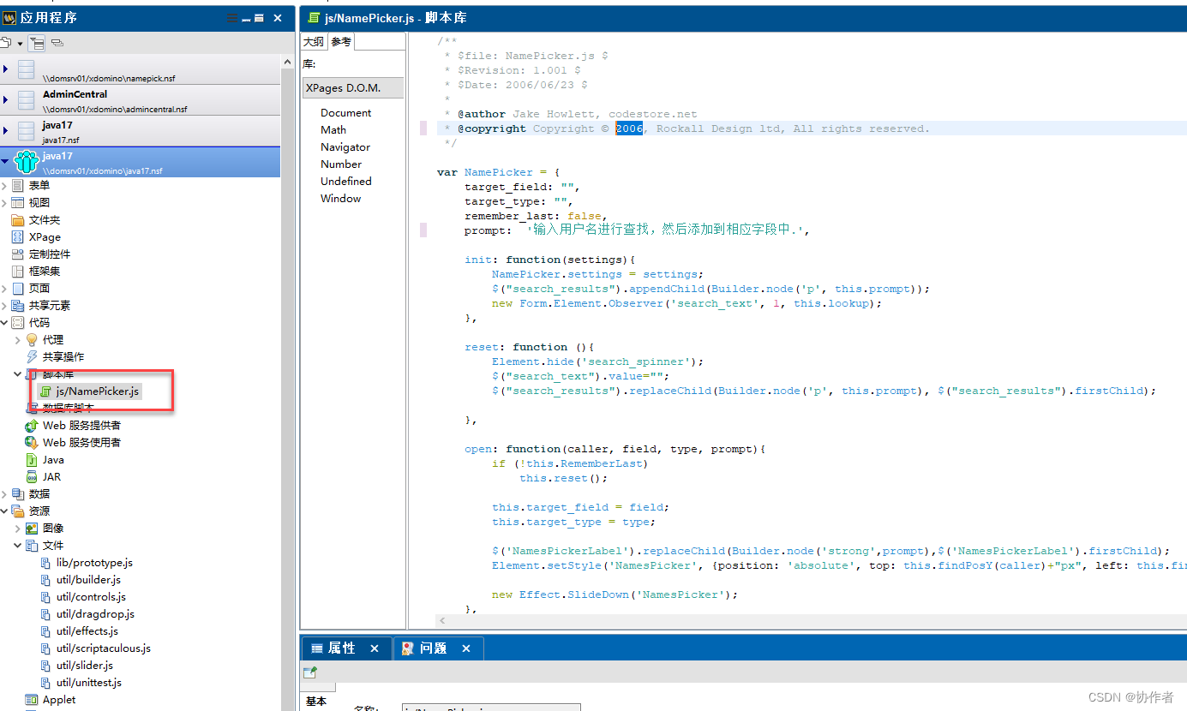The height and width of the screenshot is (711, 1187).
Task: Click the properties panel edit icon
Action: 310,672
